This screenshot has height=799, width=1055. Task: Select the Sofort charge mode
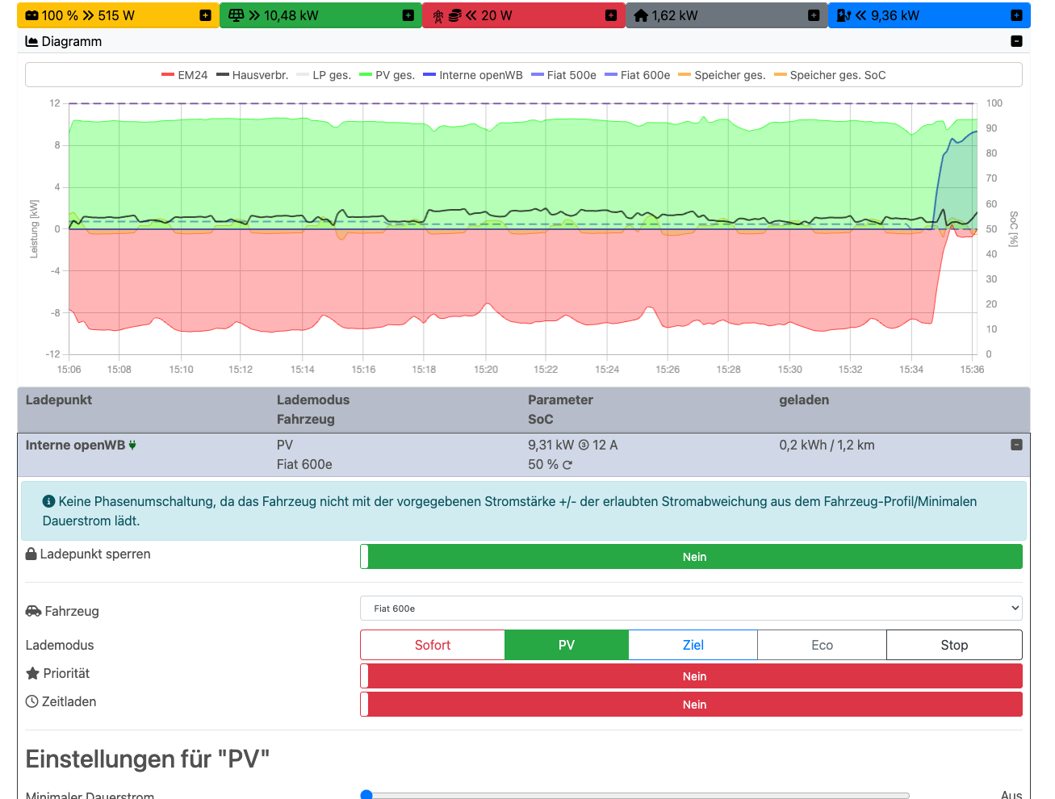tap(433, 645)
